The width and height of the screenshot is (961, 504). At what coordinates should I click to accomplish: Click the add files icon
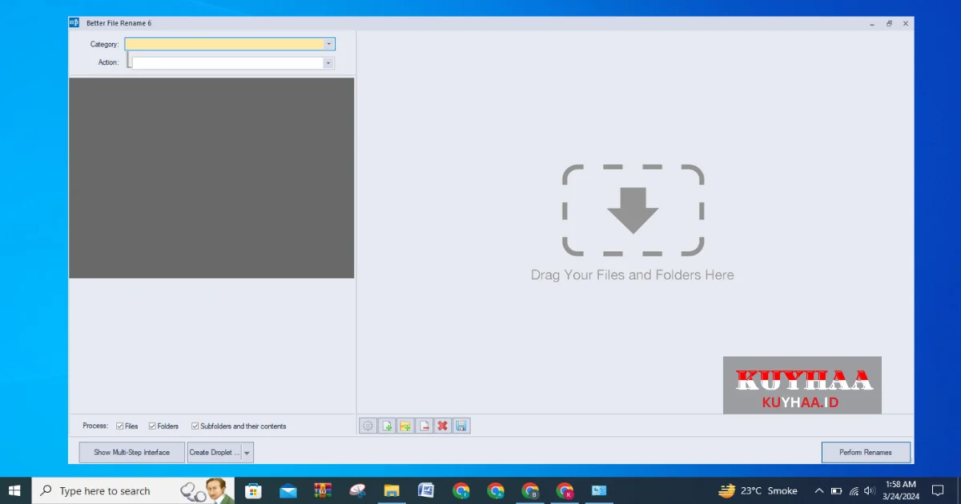pyautogui.click(x=387, y=426)
